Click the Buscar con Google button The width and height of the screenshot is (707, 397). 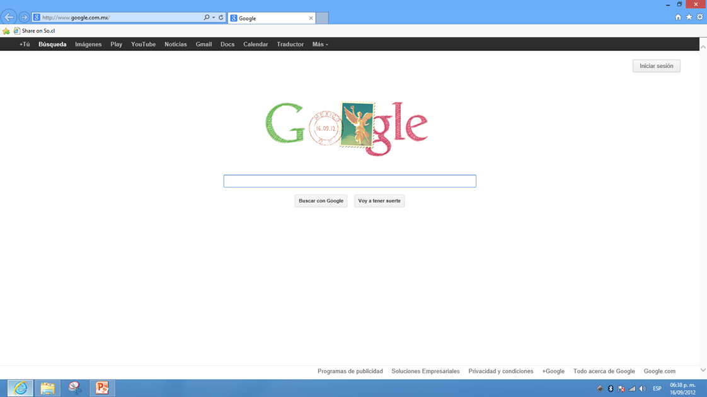coord(321,201)
